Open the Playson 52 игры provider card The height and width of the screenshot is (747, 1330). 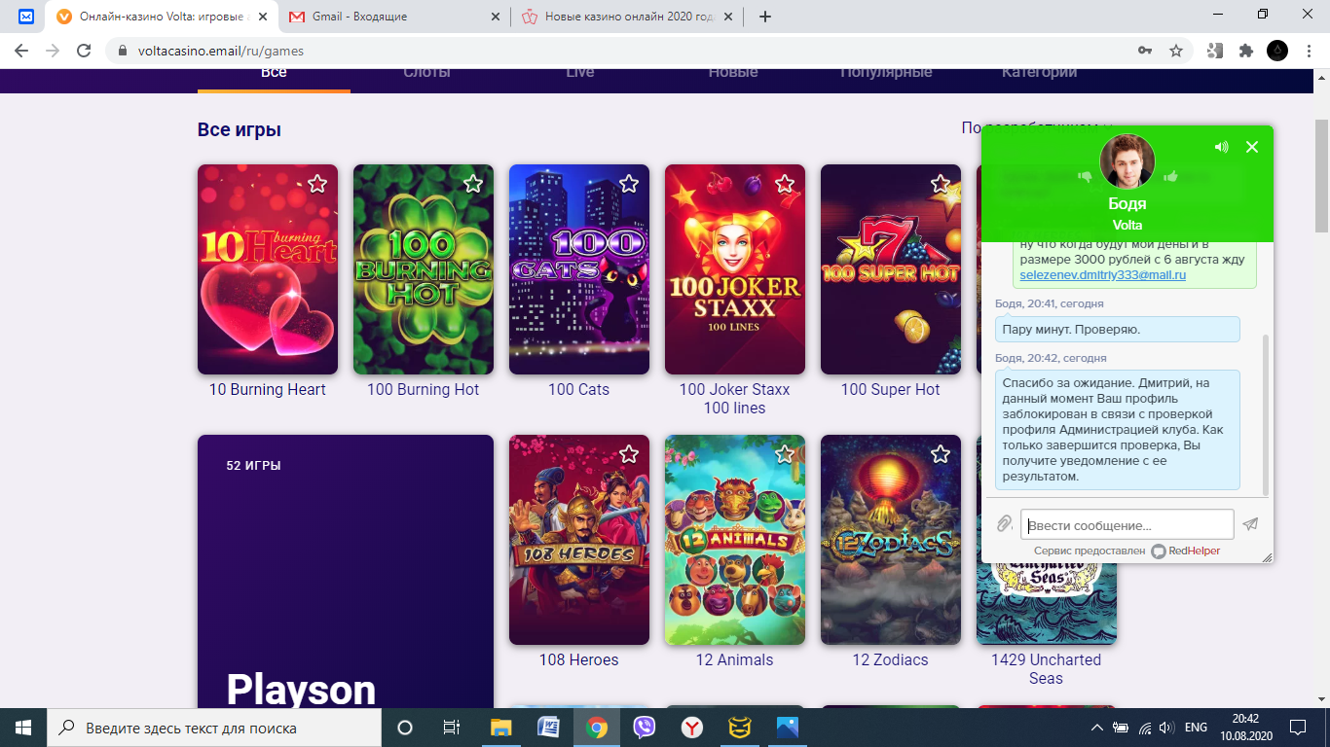pos(346,572)
